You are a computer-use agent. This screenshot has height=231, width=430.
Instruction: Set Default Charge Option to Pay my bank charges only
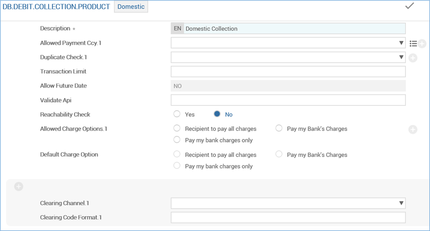pos(177,166)
